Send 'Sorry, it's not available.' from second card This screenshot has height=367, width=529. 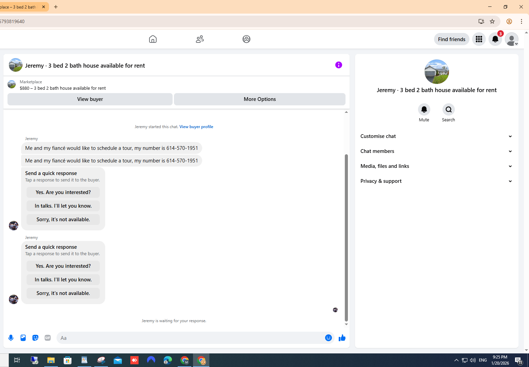[x=63, y=293]
